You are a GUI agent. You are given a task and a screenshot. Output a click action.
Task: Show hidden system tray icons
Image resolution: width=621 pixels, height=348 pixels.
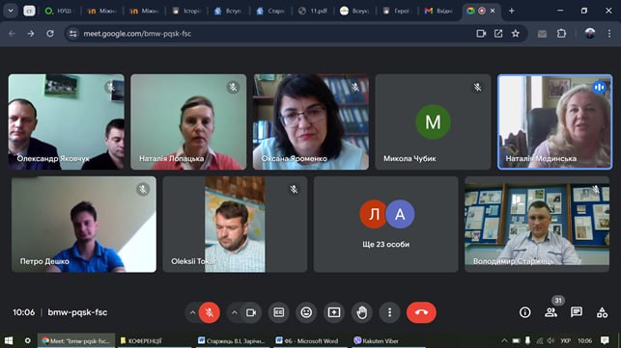[x=504, y=340]
